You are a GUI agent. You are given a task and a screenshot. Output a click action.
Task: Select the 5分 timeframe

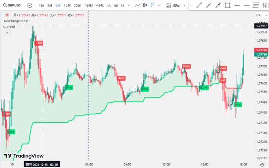(58, 6)
